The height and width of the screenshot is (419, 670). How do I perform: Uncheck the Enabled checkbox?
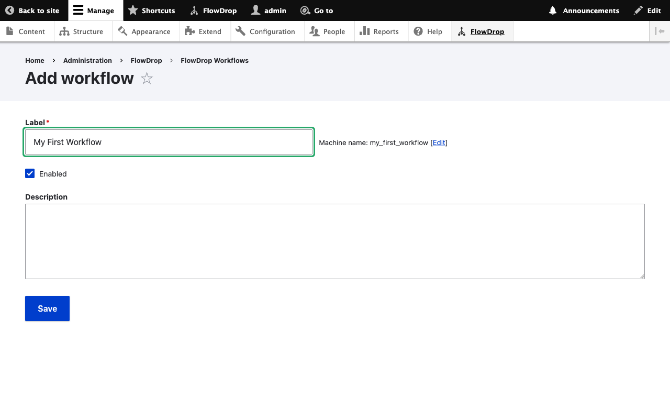[30, 173]
